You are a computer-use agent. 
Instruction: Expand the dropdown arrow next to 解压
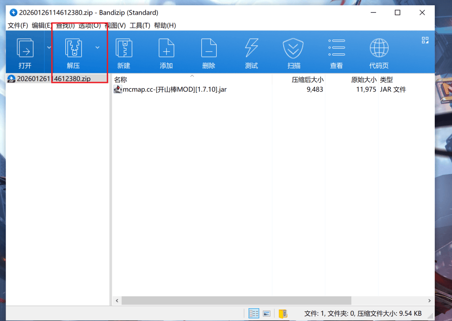click(98, 48)
